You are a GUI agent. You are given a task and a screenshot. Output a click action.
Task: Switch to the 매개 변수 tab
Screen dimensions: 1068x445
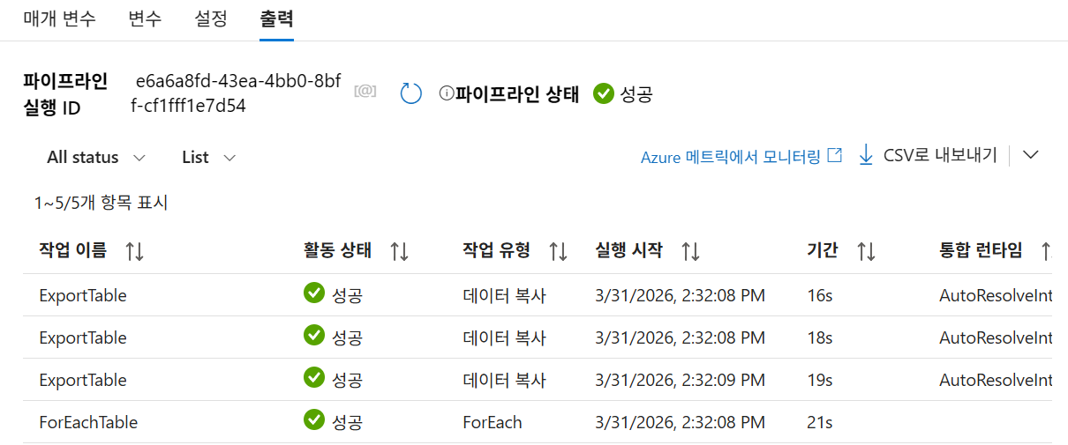pos(59,19)
